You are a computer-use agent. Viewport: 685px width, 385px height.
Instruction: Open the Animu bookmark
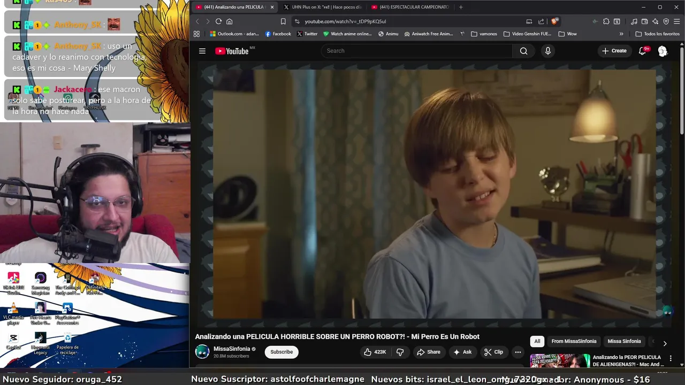point(388,34)
